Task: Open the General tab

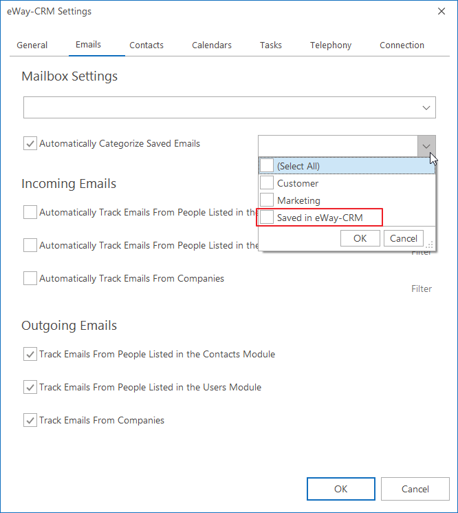Action: [32, 45]
